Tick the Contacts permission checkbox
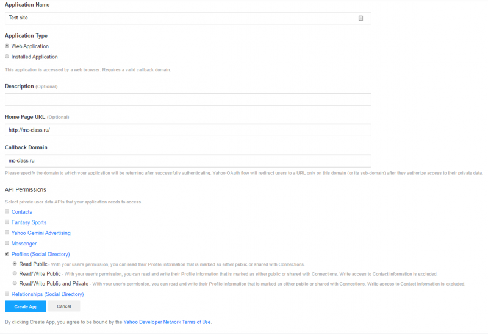This screenshot has height=335, width=488. [x=7, y=211]
